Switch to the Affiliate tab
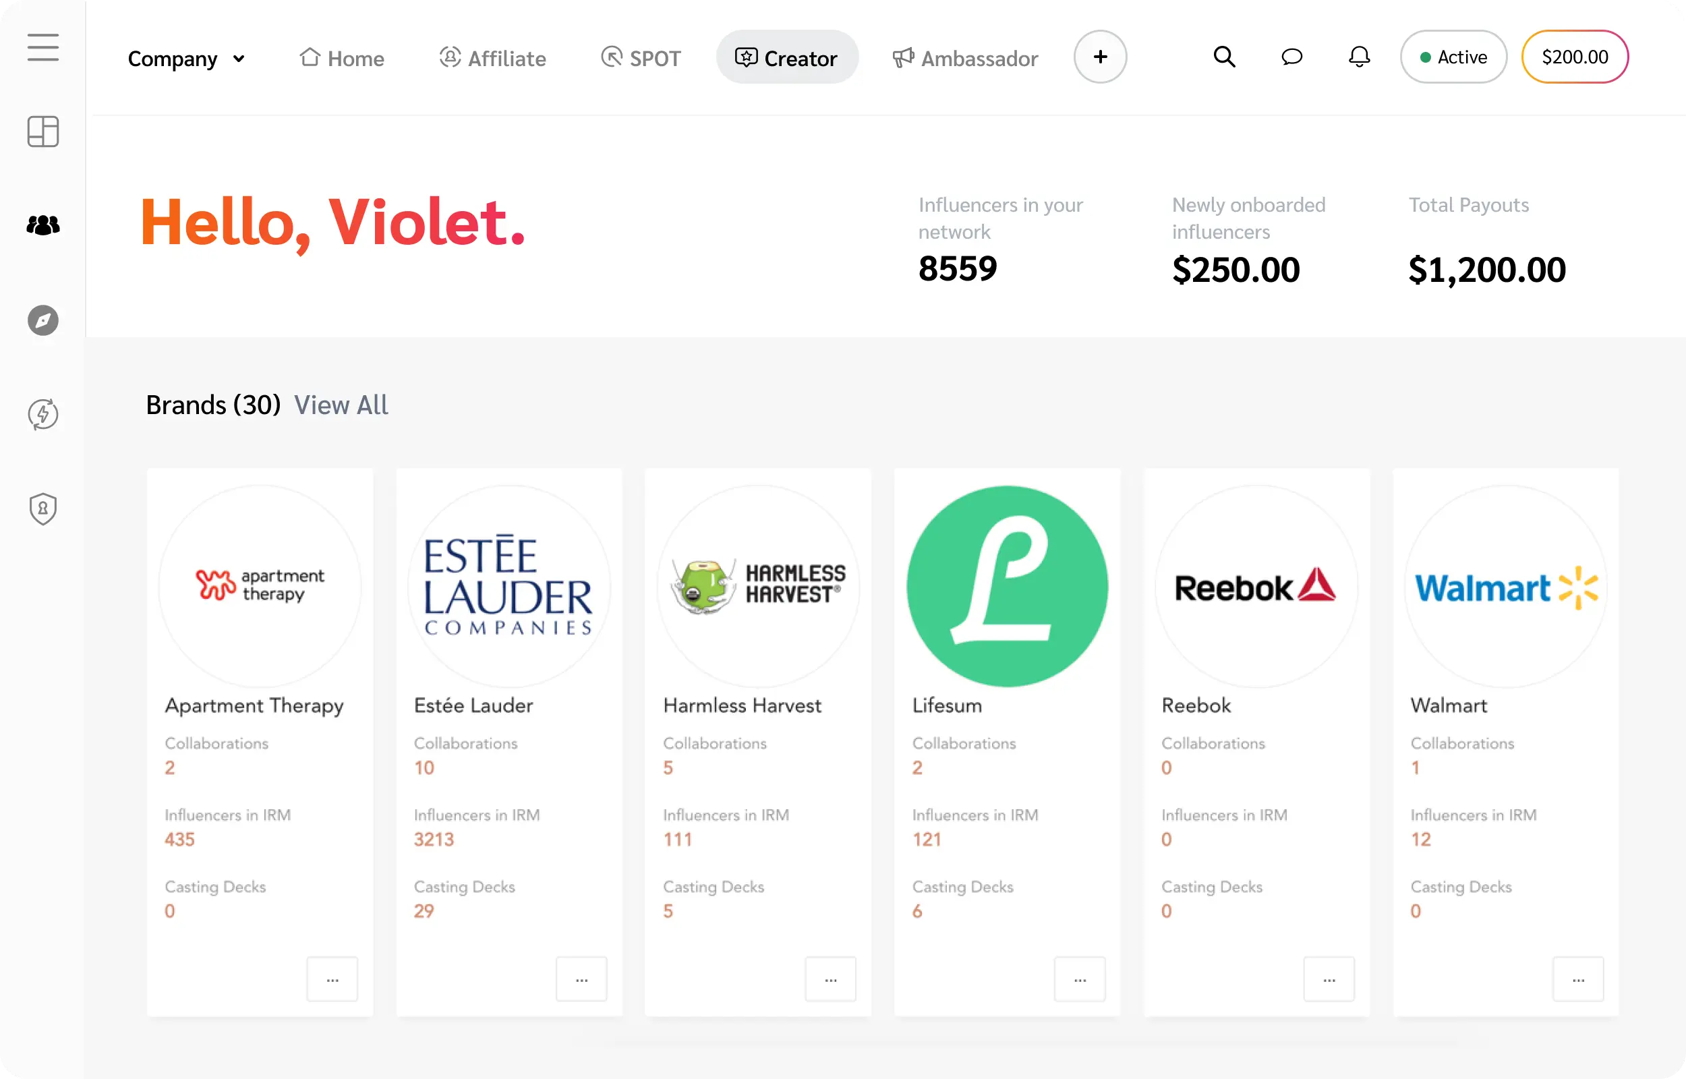This screenshot has width=1686, height=1079. (492, 58)
